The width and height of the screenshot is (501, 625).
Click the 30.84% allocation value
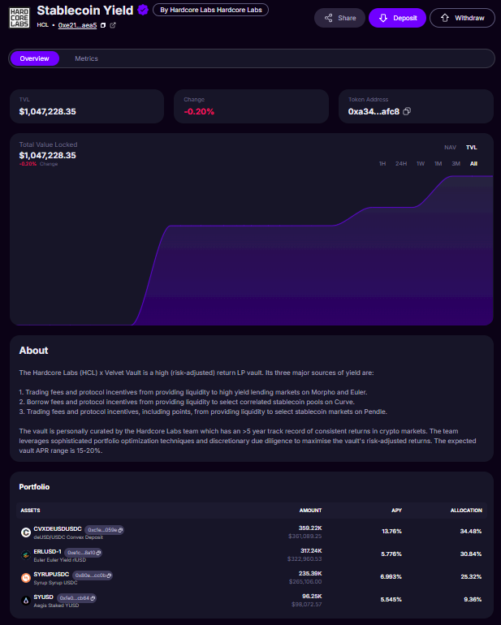pyautogui.click(x=471, y=554)
